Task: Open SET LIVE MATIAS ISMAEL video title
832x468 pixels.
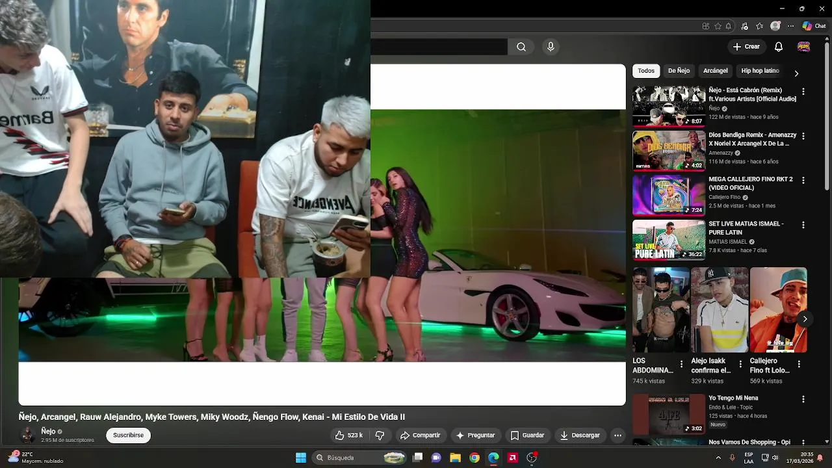Action: (x=746, y=227)
